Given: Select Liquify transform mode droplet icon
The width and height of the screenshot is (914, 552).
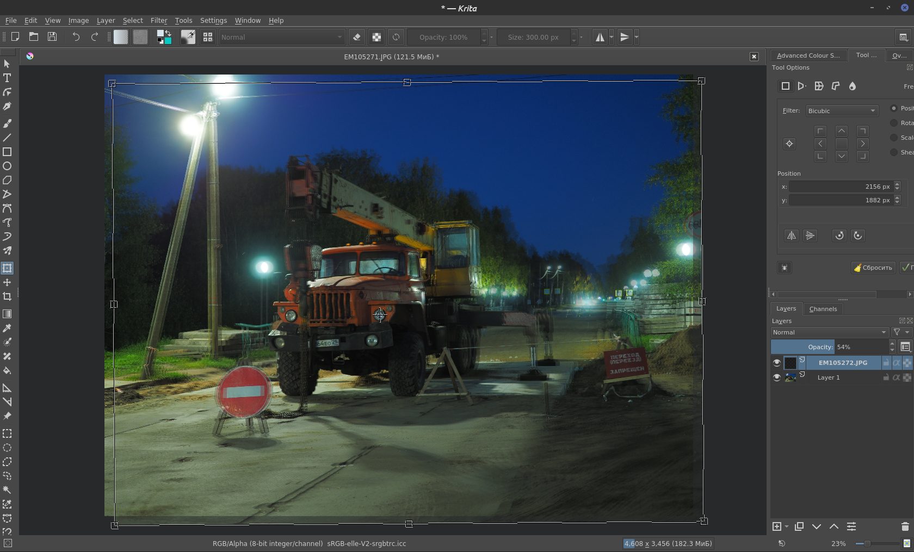Looking at the screenshot, I should 853,86.
